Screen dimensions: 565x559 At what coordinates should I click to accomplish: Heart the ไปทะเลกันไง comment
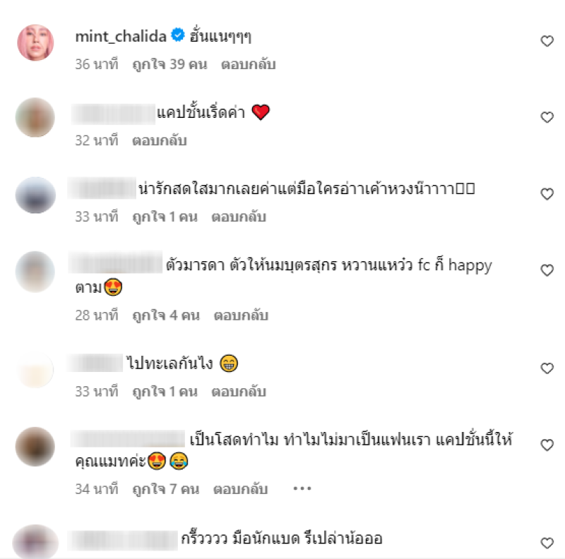click(x=547, y=368)
